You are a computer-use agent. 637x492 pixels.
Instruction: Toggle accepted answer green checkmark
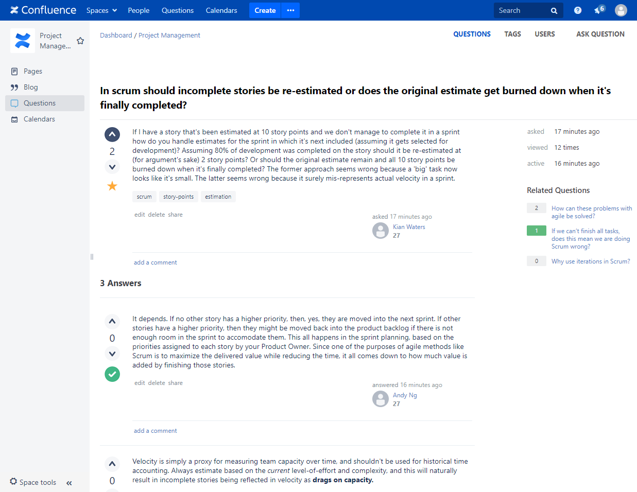point(112,374)
